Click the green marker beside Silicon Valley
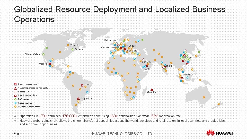Screen dimensions: 247x139 pos(43,54)
